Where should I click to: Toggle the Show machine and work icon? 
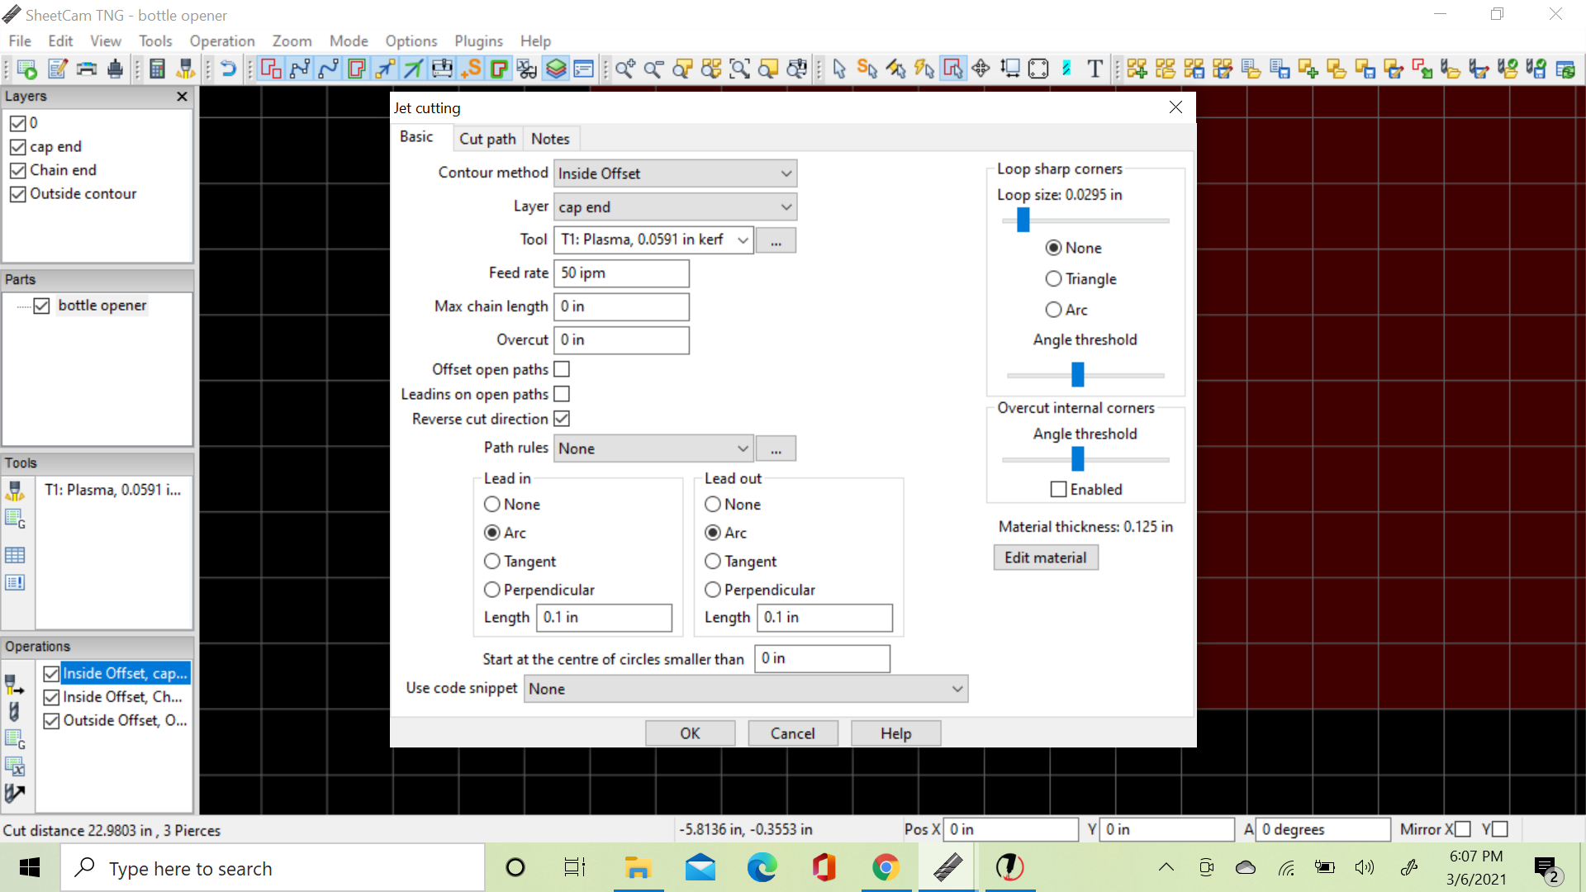[442, 69]
